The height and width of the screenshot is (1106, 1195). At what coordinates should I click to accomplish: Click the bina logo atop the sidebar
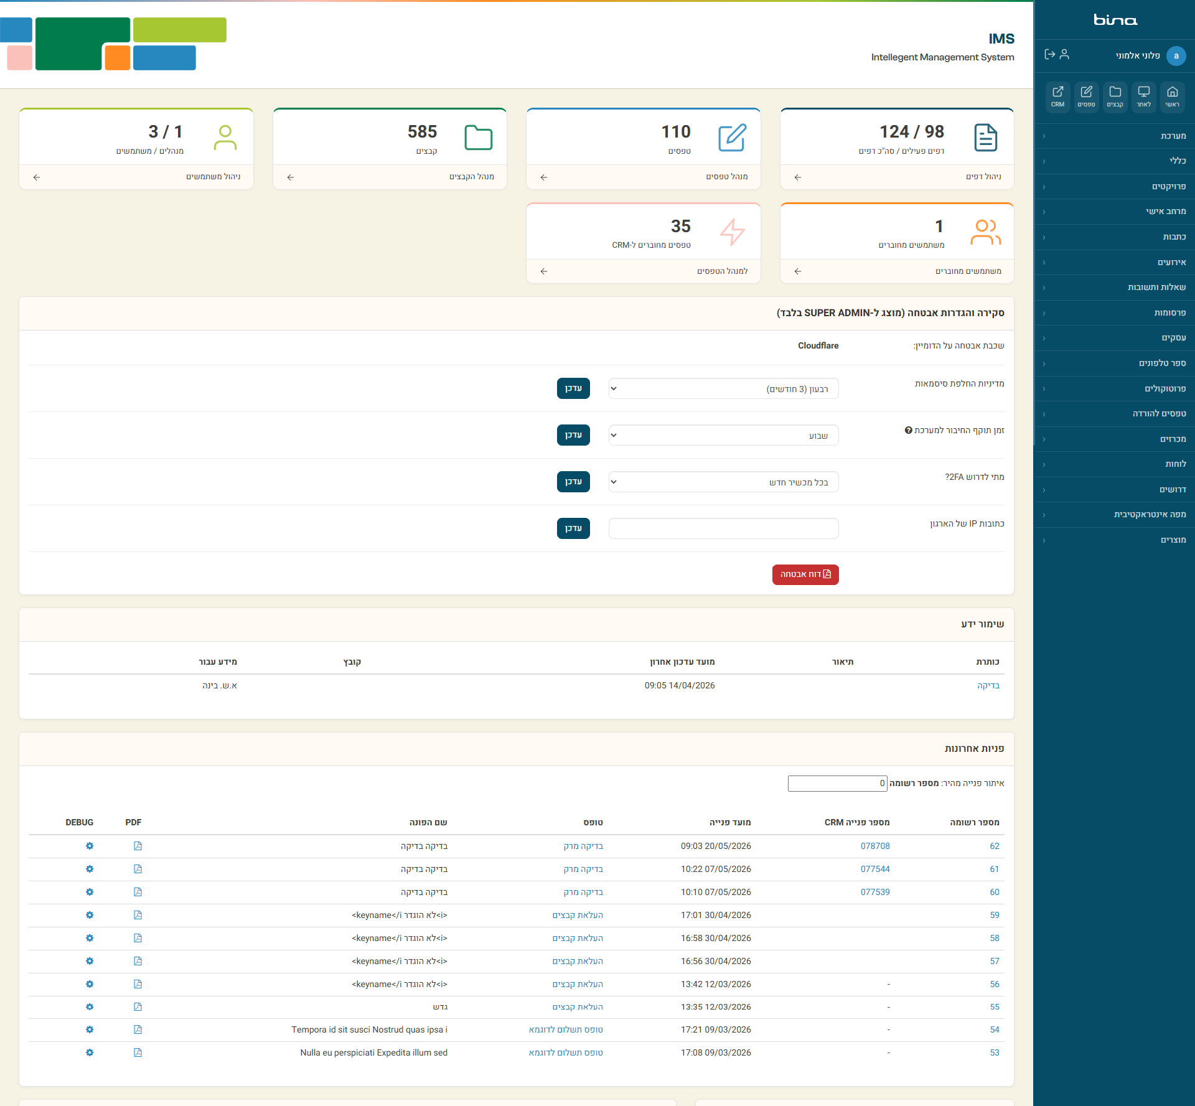1115,20
